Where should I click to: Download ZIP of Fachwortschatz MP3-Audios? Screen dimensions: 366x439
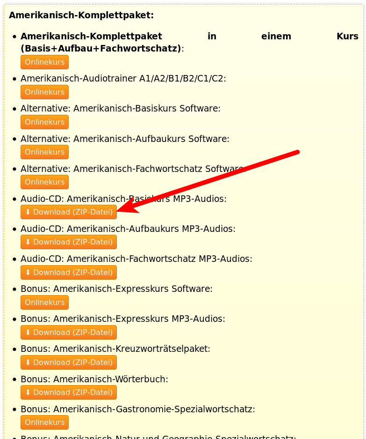(68, 272)
